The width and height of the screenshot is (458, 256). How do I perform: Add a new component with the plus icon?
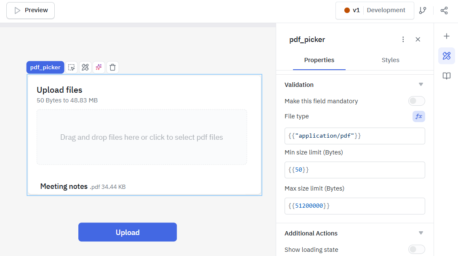[x=447, y=36]
